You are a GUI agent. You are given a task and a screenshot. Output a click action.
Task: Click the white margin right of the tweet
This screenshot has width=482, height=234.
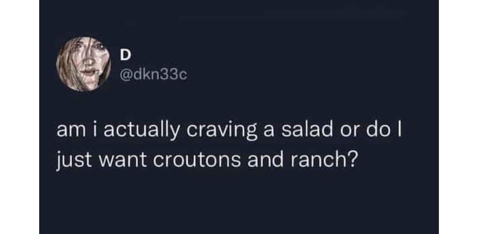coord(460,117)
